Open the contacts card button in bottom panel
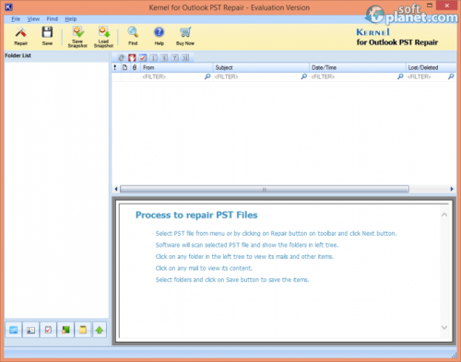Viewport: 461px width, 362px height. pyautogui.click(x=30, y=330)
